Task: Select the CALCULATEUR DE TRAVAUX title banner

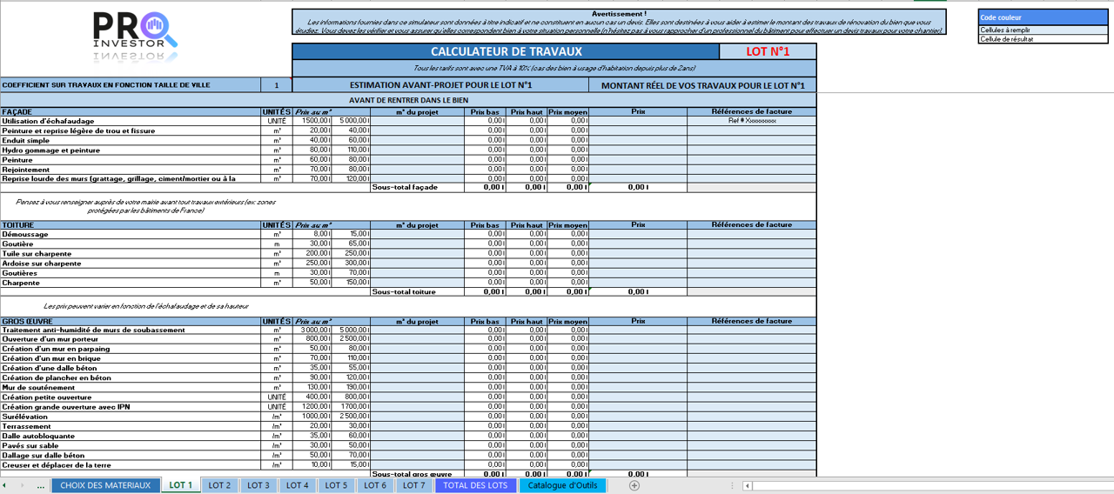Action: tap(506, 52)
